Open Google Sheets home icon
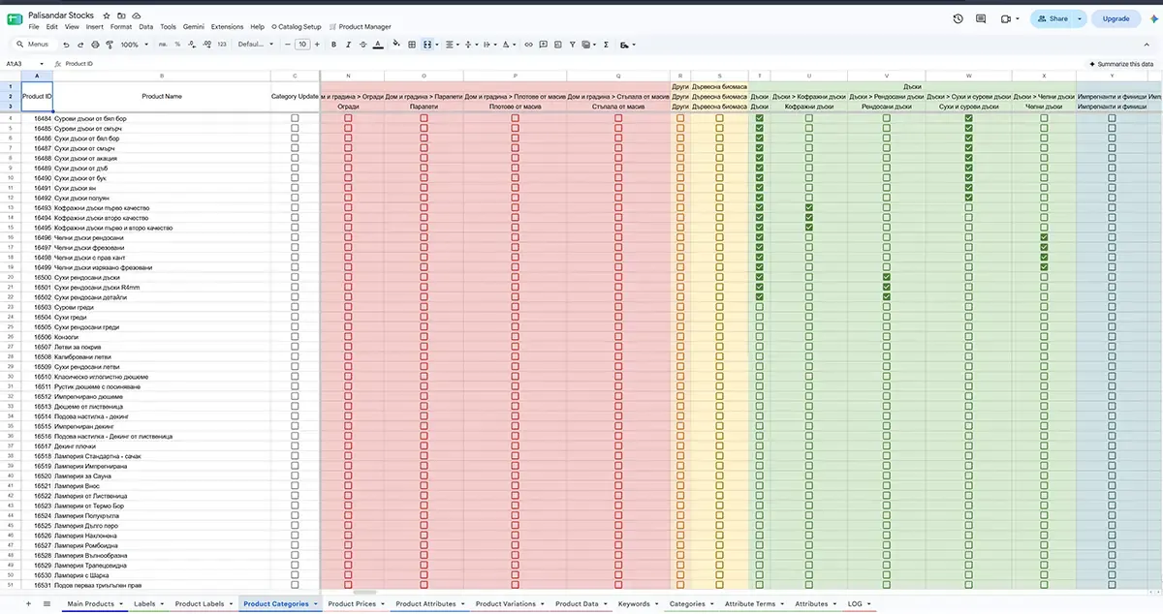Screen dimensions: 1163x614 tap(15, 20)
